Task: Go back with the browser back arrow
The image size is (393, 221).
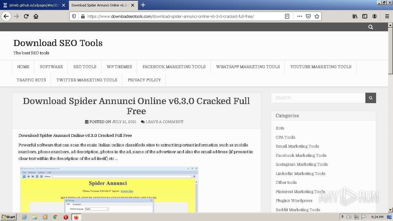Action: click(6, 16)
